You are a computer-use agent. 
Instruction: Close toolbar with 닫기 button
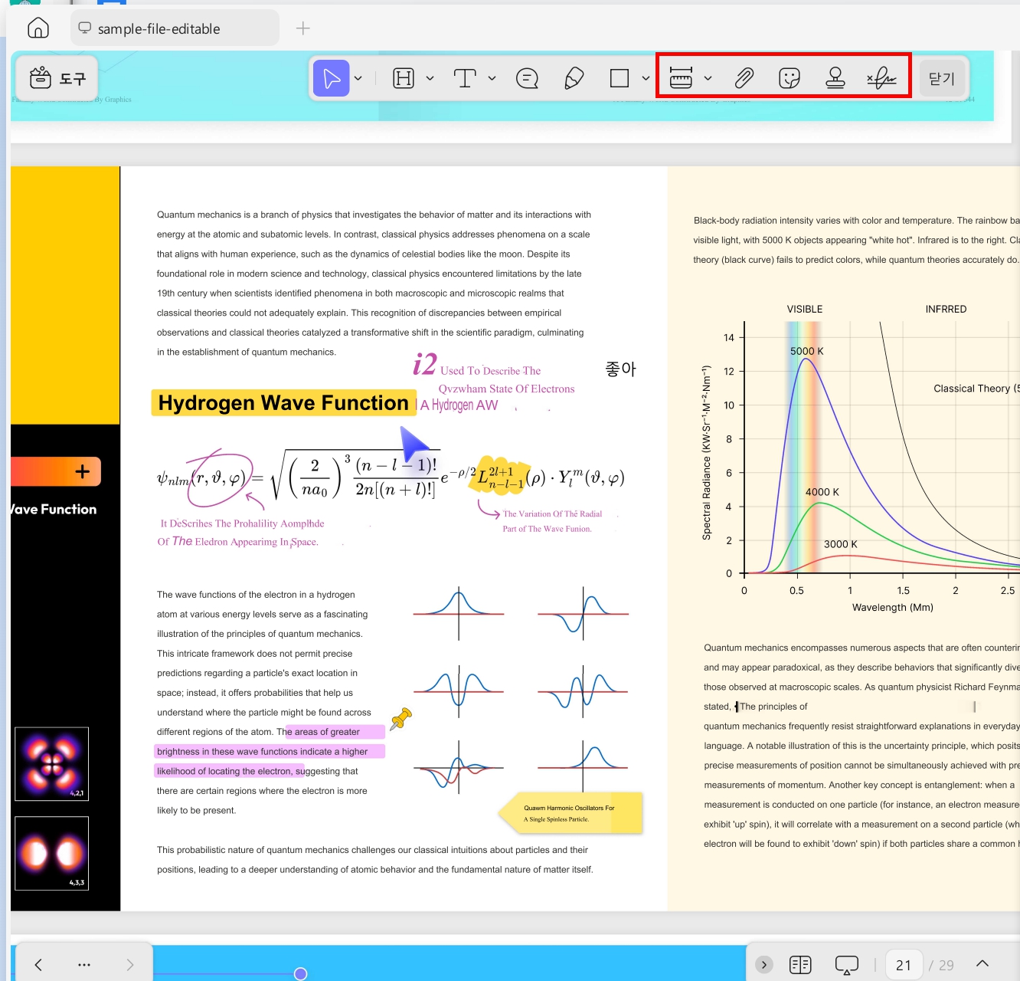(x=942, y=78)
